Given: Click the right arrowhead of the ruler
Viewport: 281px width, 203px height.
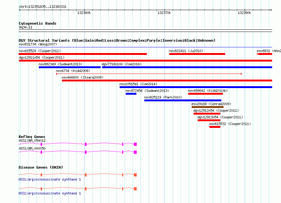Looking at the screenshot, I should tap(271, 10).
